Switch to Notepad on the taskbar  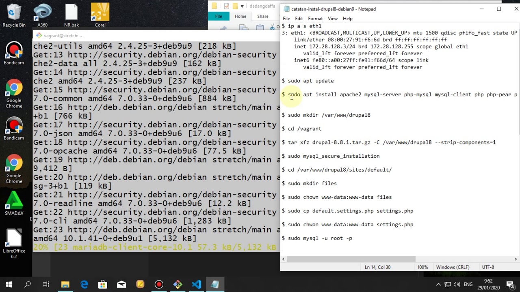click(x=215, y=285)
